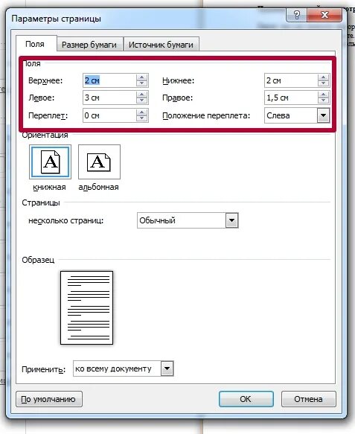Decrease the Правое margin with down arrow
The image size is (355, 434).
[323, 100]
